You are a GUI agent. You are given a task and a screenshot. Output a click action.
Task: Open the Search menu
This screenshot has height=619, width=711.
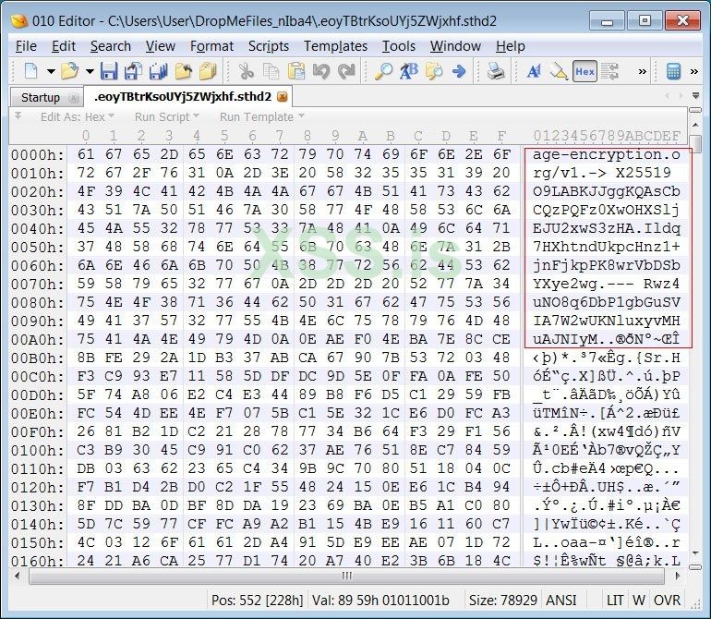pos(110,46)
